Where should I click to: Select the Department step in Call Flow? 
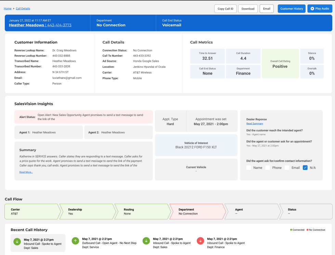(x=197, y=212)
